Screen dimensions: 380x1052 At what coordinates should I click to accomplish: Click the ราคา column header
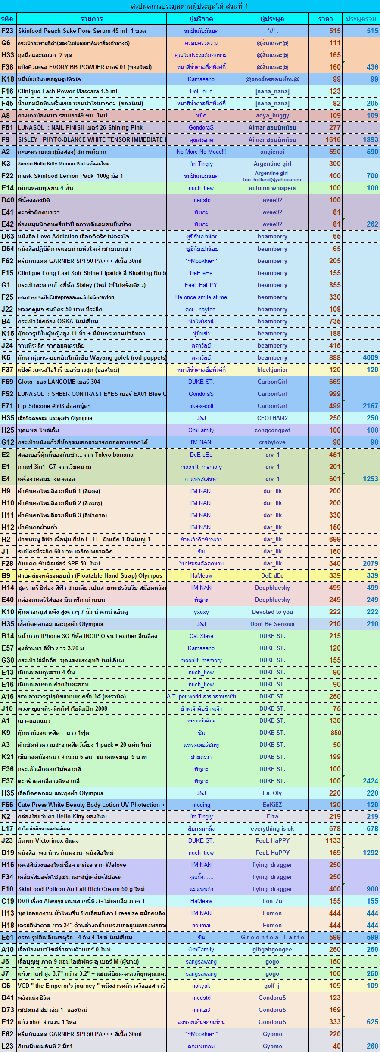click(x=325, y=19)
